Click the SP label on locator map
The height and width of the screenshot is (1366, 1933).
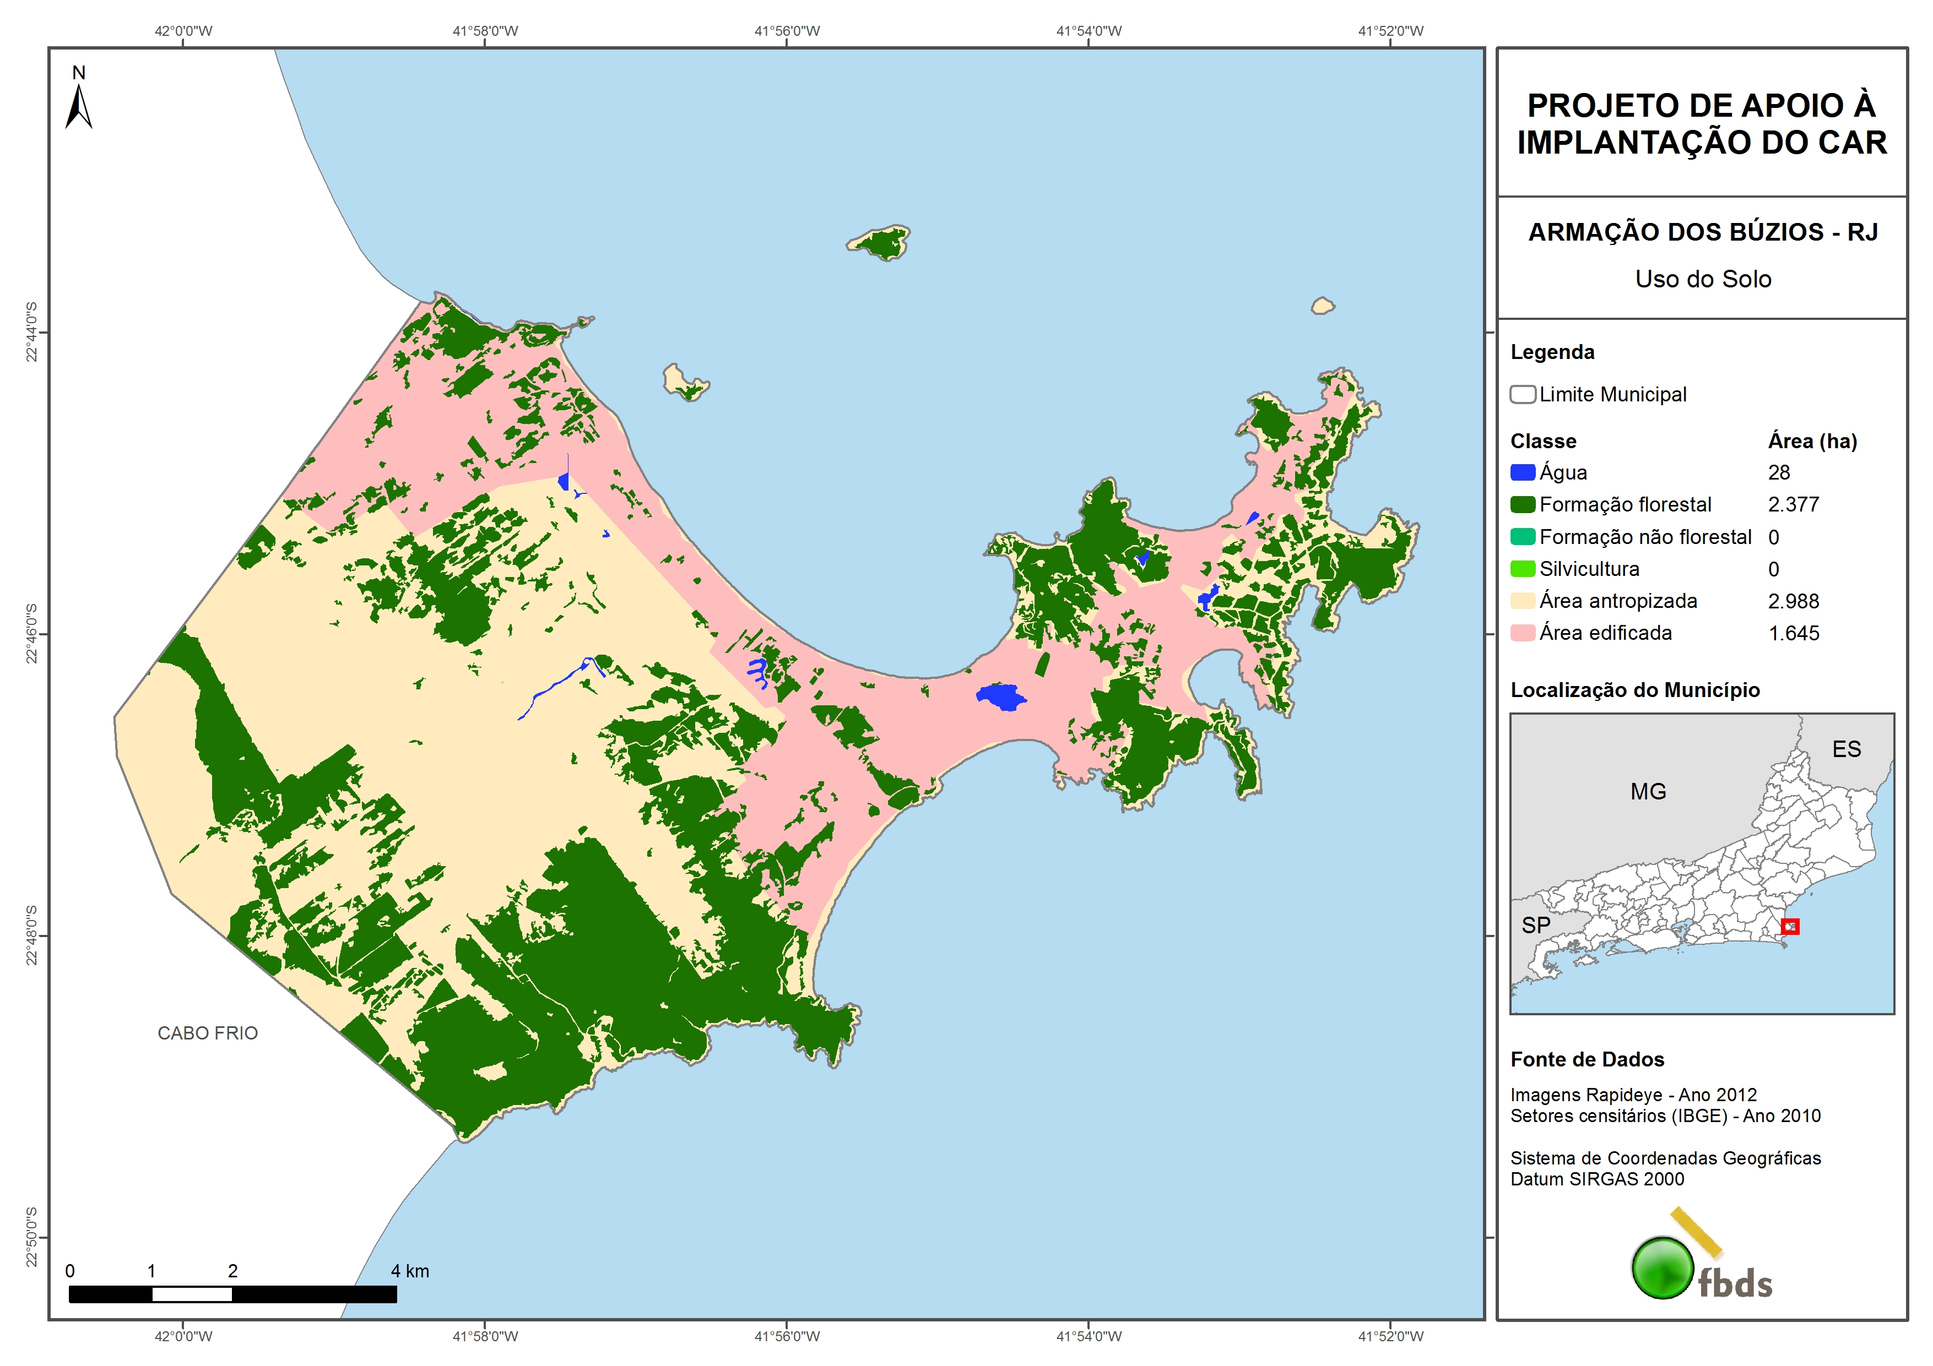1536,925
